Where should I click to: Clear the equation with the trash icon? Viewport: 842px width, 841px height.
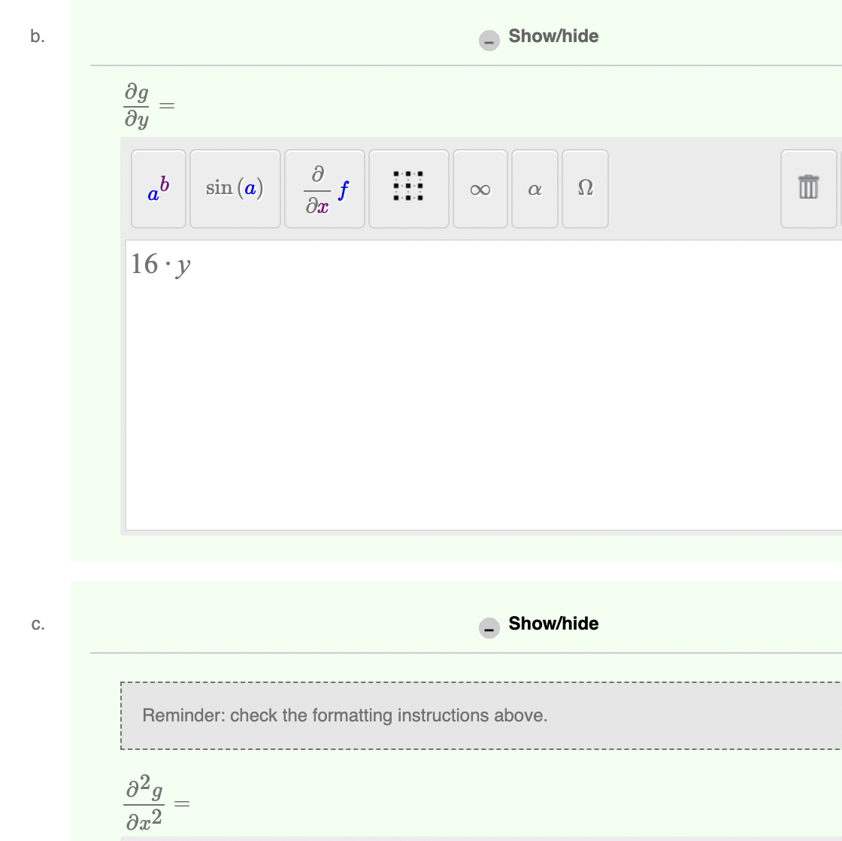[x=809, y=189]
